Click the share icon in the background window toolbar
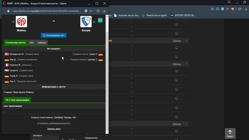 (x=212, y=9)
